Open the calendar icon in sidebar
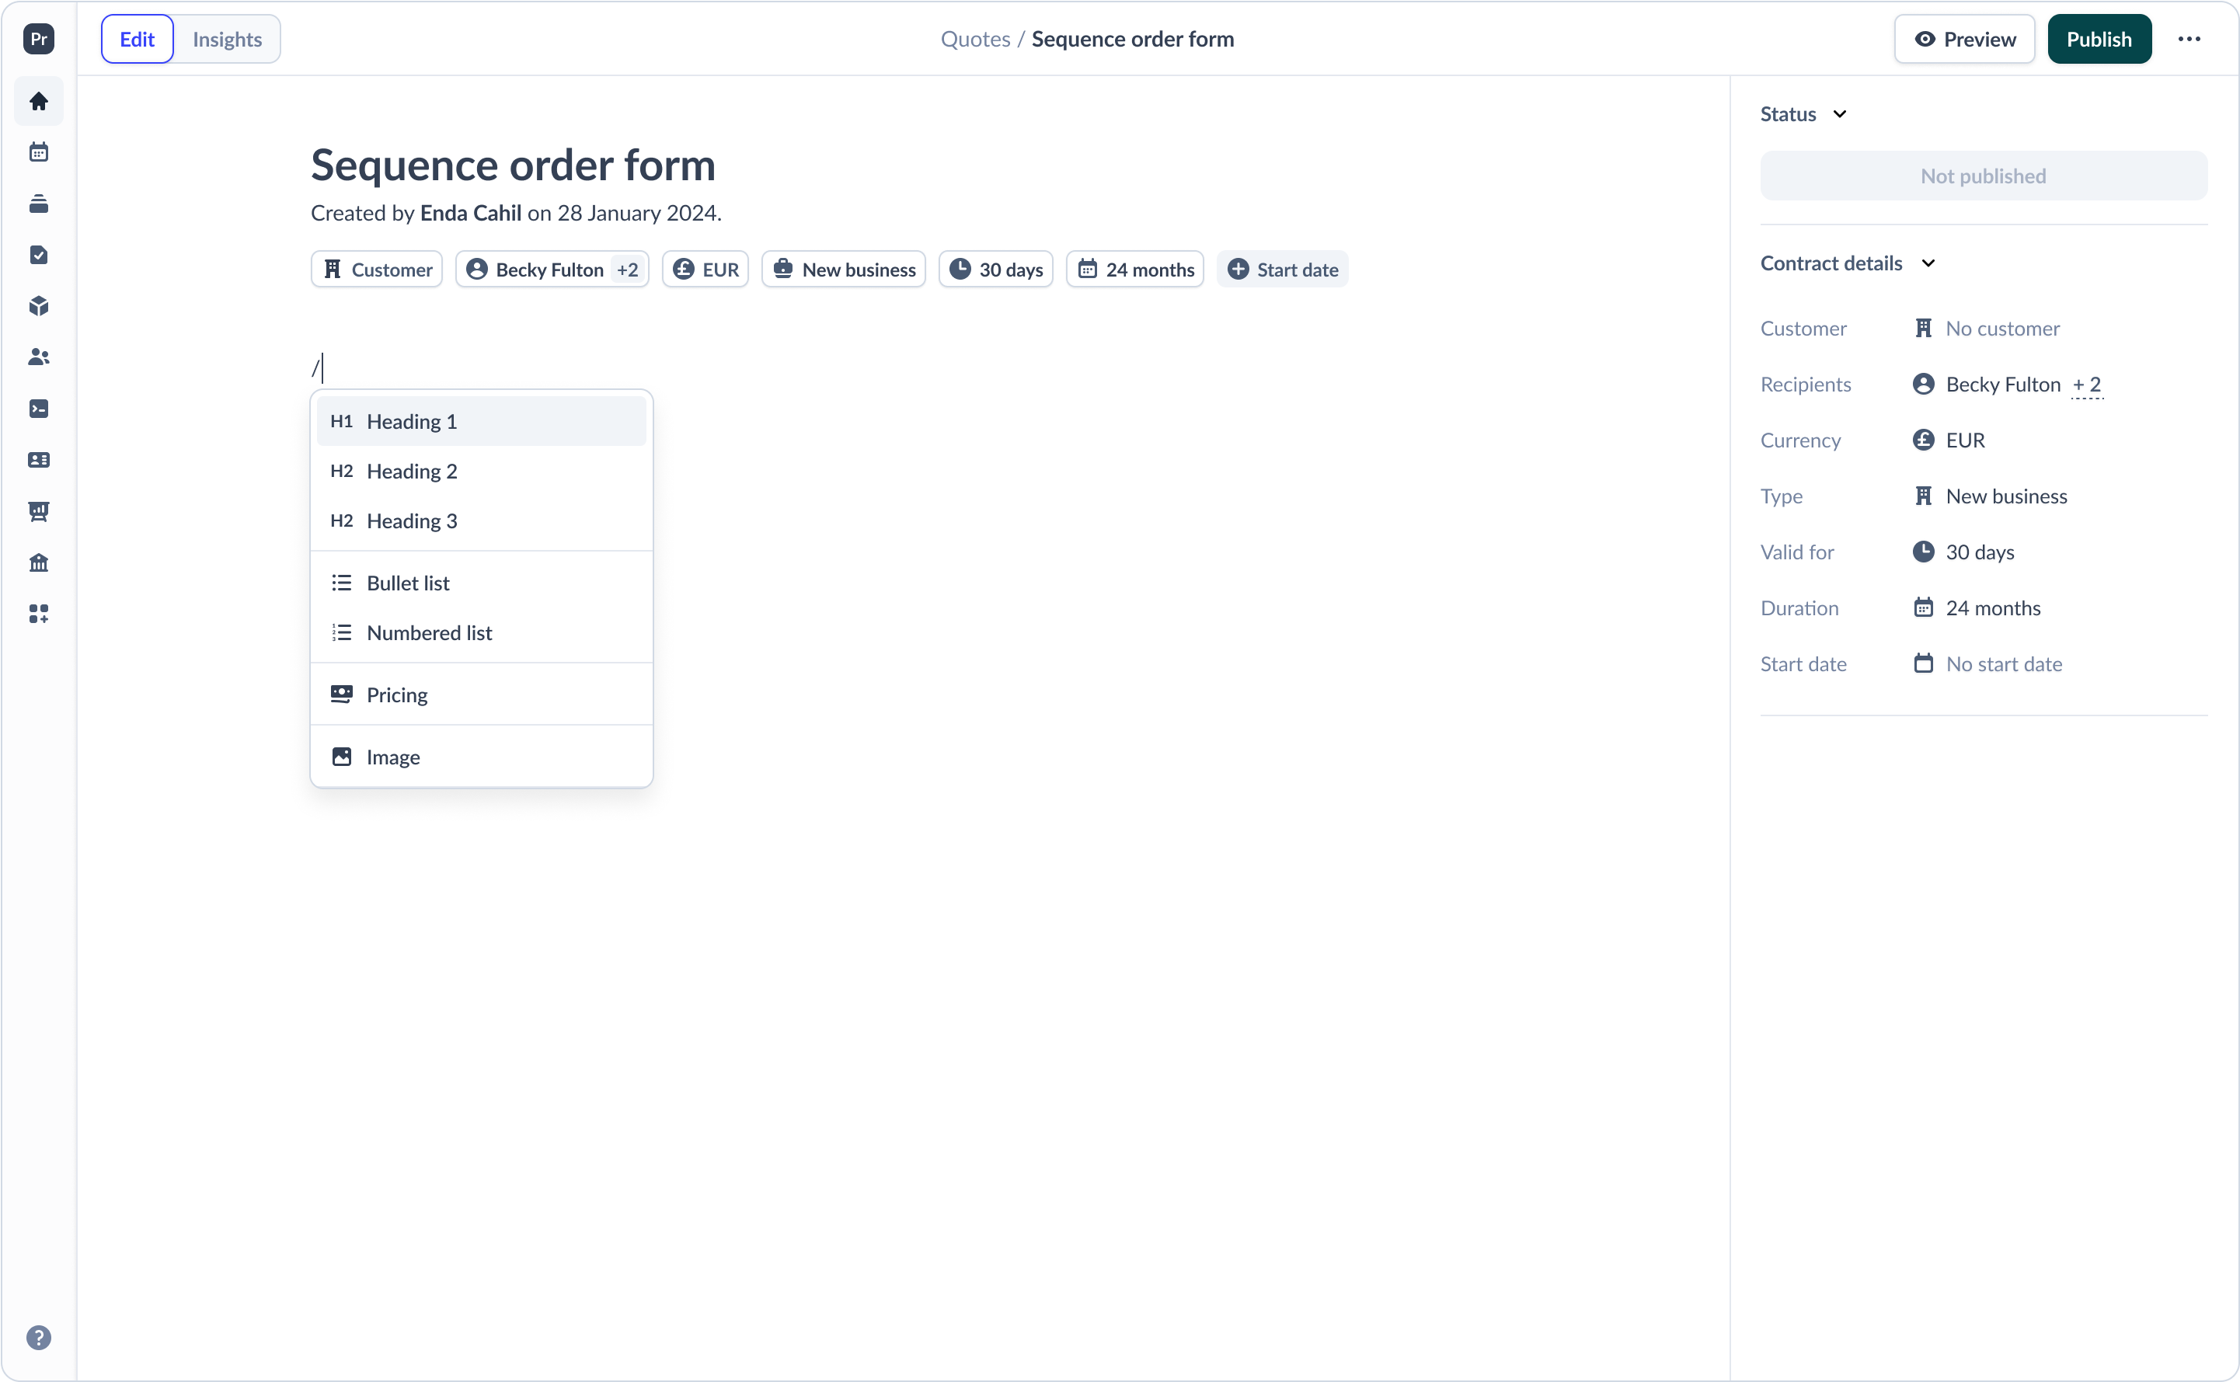This screenshot has height=1382, width=2240. pos(38,152)
